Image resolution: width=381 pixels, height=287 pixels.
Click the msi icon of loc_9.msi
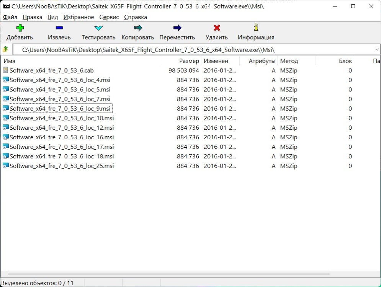pyautogui.click(x=6, y=109)
